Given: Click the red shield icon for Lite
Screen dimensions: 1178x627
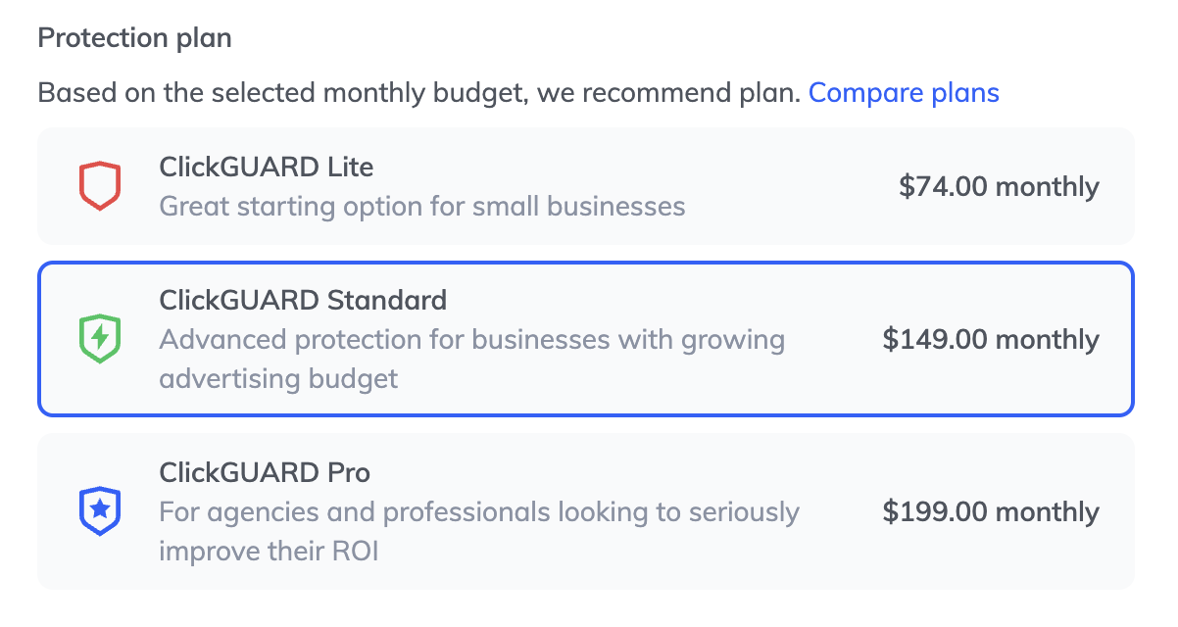Looking at the screenshot, I should (x=99, y=186).
